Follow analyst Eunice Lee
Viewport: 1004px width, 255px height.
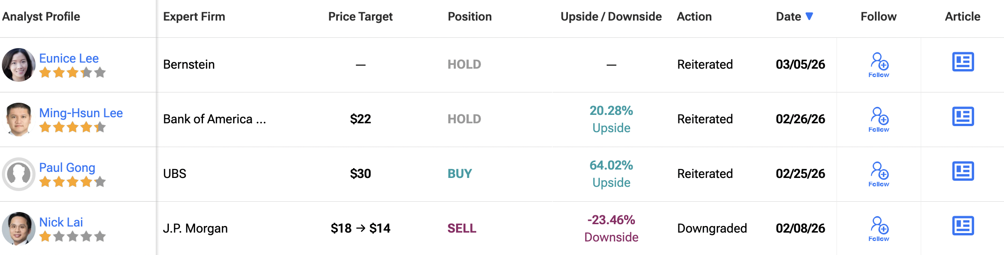pos(879,65)
